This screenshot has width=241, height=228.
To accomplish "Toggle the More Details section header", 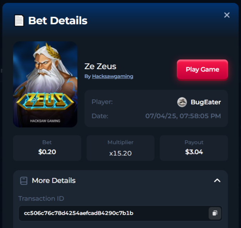I will (120, 181).
